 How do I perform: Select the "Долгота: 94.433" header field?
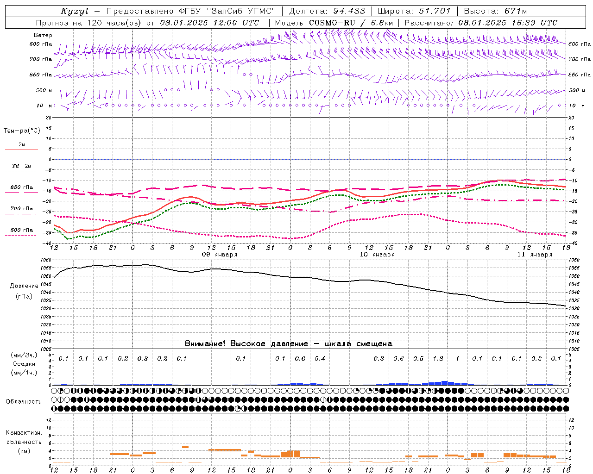327,11
